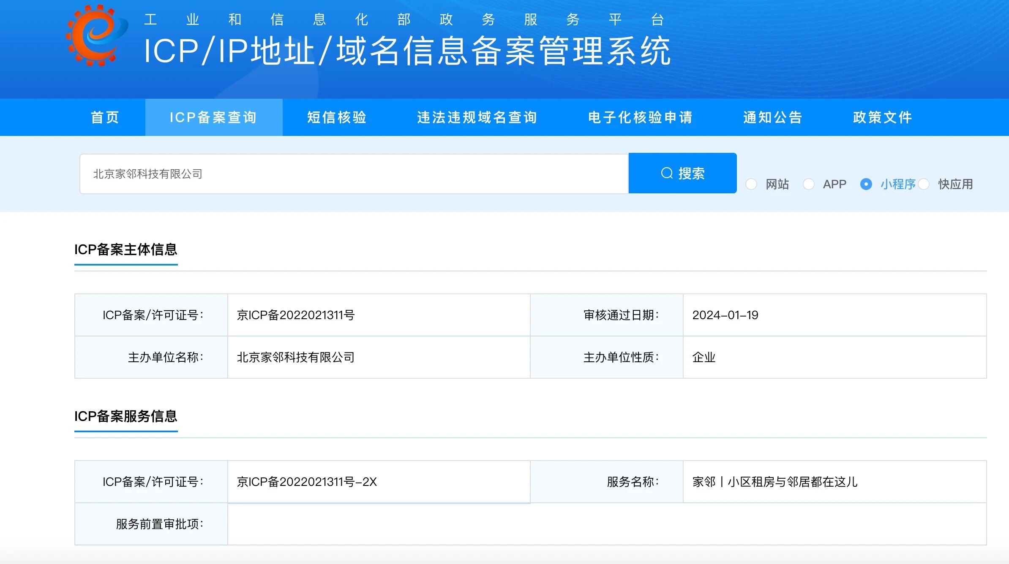Open the ICP备案查询 tab
Viewport: 1009px width, 564px height.
[x=213, y=117]
